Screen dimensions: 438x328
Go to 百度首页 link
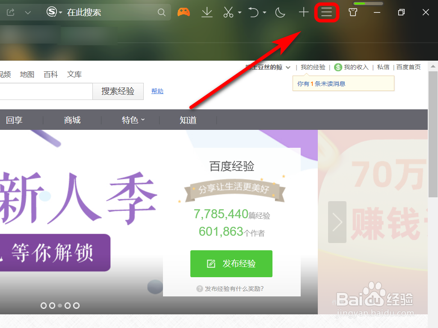408,67
